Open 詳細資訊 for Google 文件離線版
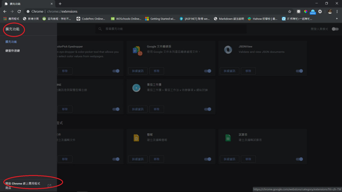 [138, 71]
